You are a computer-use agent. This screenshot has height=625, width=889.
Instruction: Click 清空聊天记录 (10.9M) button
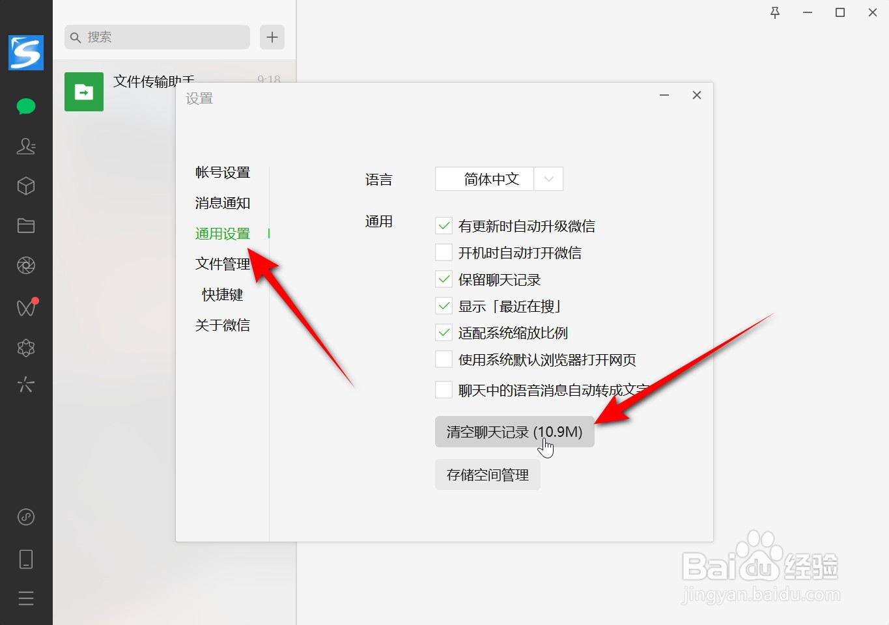coord(515,432)
